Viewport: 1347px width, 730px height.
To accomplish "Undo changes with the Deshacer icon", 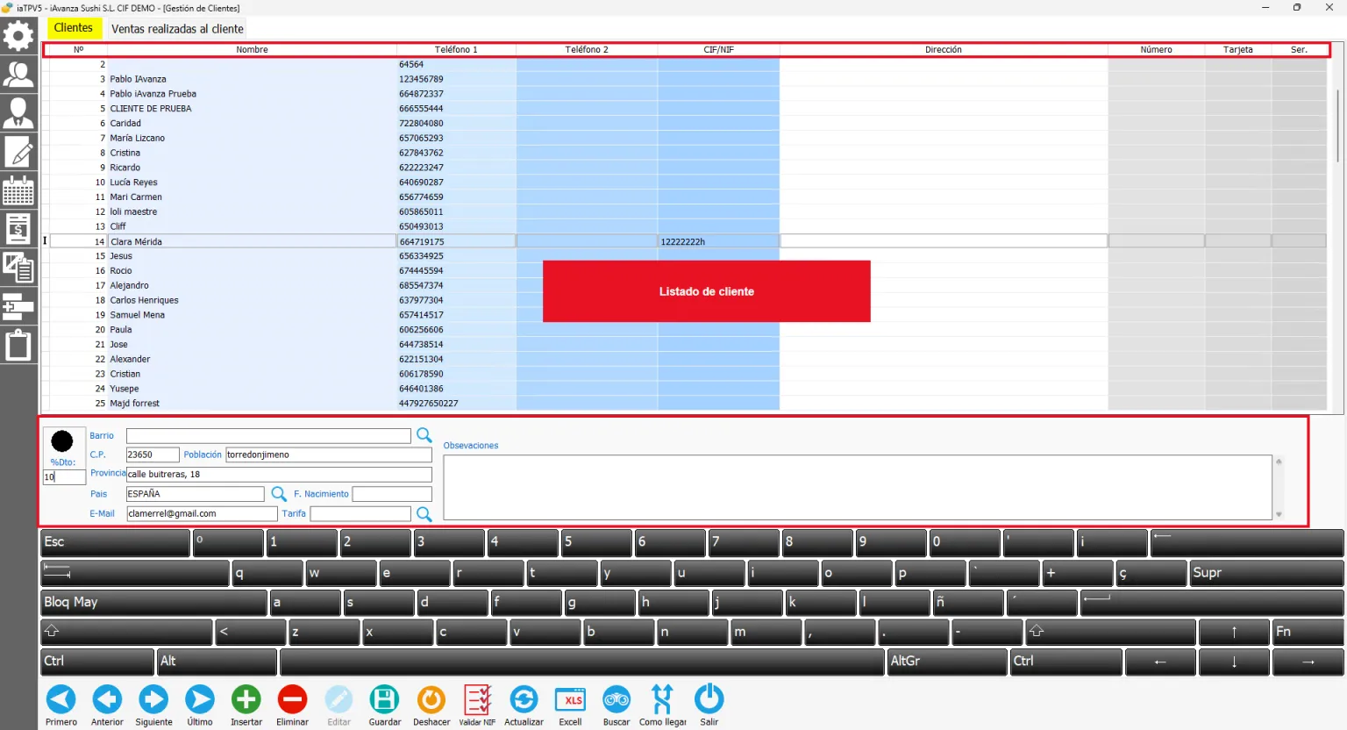I will (431, 705).
